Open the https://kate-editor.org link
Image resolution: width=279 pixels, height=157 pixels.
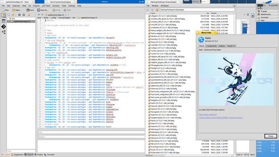[208, 115]
